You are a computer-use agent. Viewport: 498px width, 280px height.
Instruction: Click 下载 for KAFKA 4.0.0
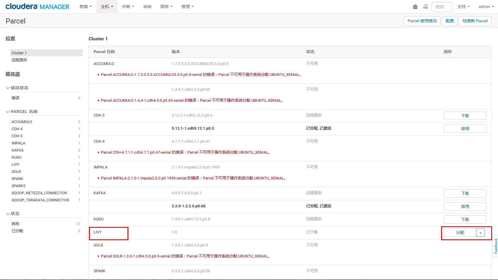click(x=465, y=193)
